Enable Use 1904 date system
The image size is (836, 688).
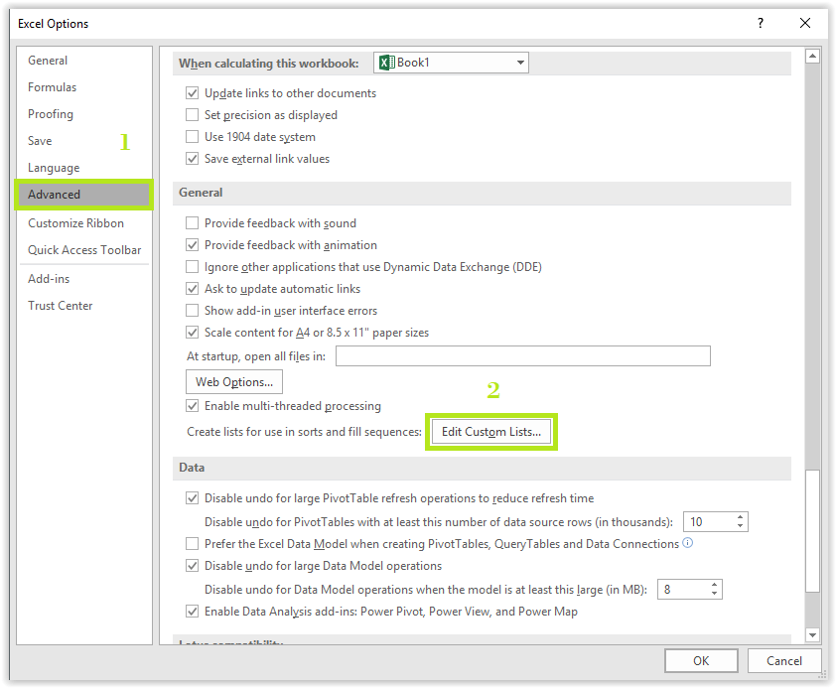(192, 137)
